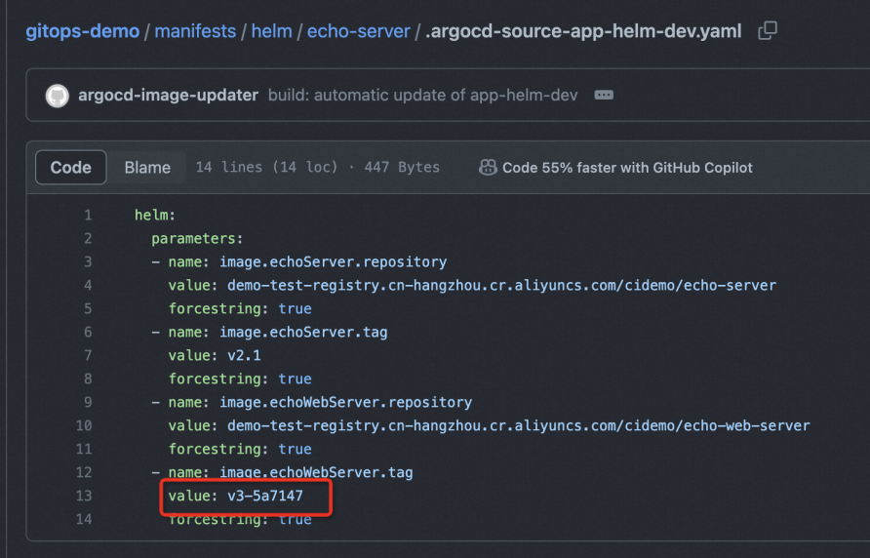This screenshot has height=558, width=870.
Task: Select line number 11
Action: click(x=84, y=449)
